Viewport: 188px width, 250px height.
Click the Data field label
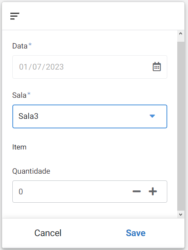coord(20,46)
